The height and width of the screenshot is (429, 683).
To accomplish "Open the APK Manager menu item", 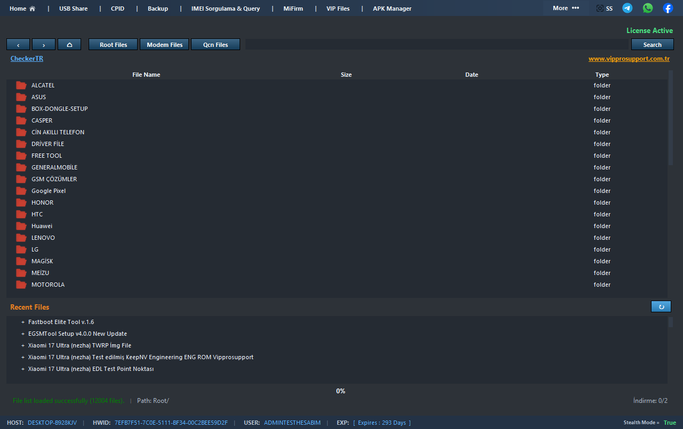I will pyautogui.click(x=392, y=9).
